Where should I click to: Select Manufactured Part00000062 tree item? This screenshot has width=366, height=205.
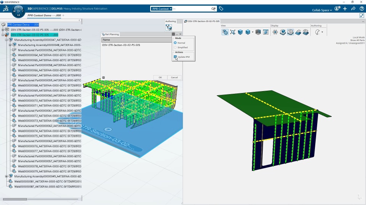(50, 126)
